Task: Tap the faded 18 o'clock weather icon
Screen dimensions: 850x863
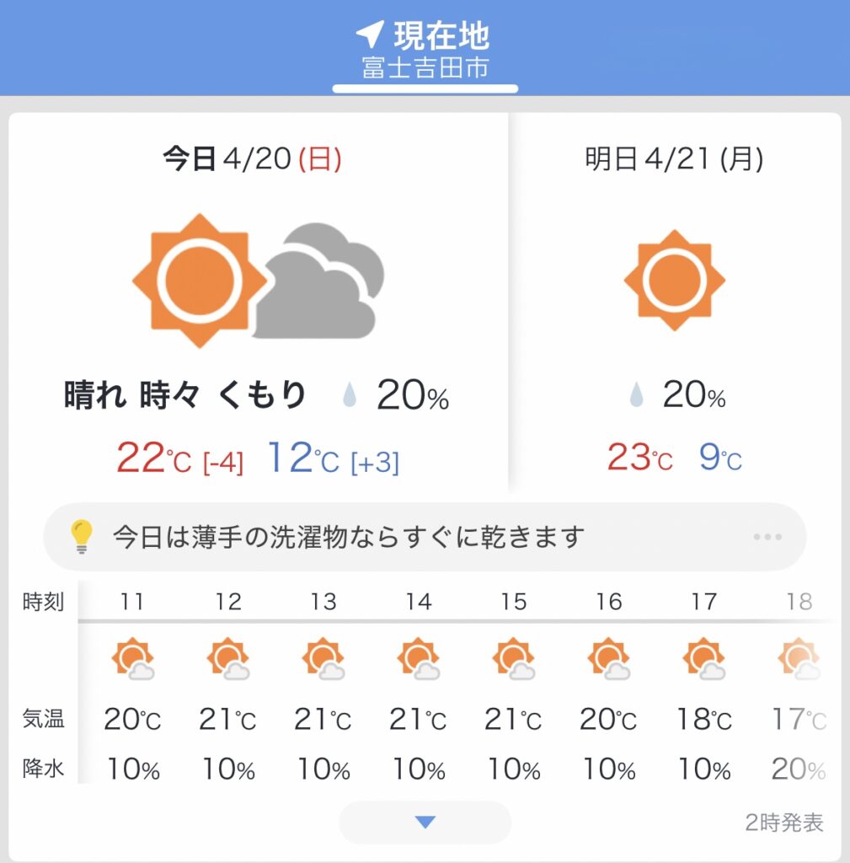Action: [799, 659]
